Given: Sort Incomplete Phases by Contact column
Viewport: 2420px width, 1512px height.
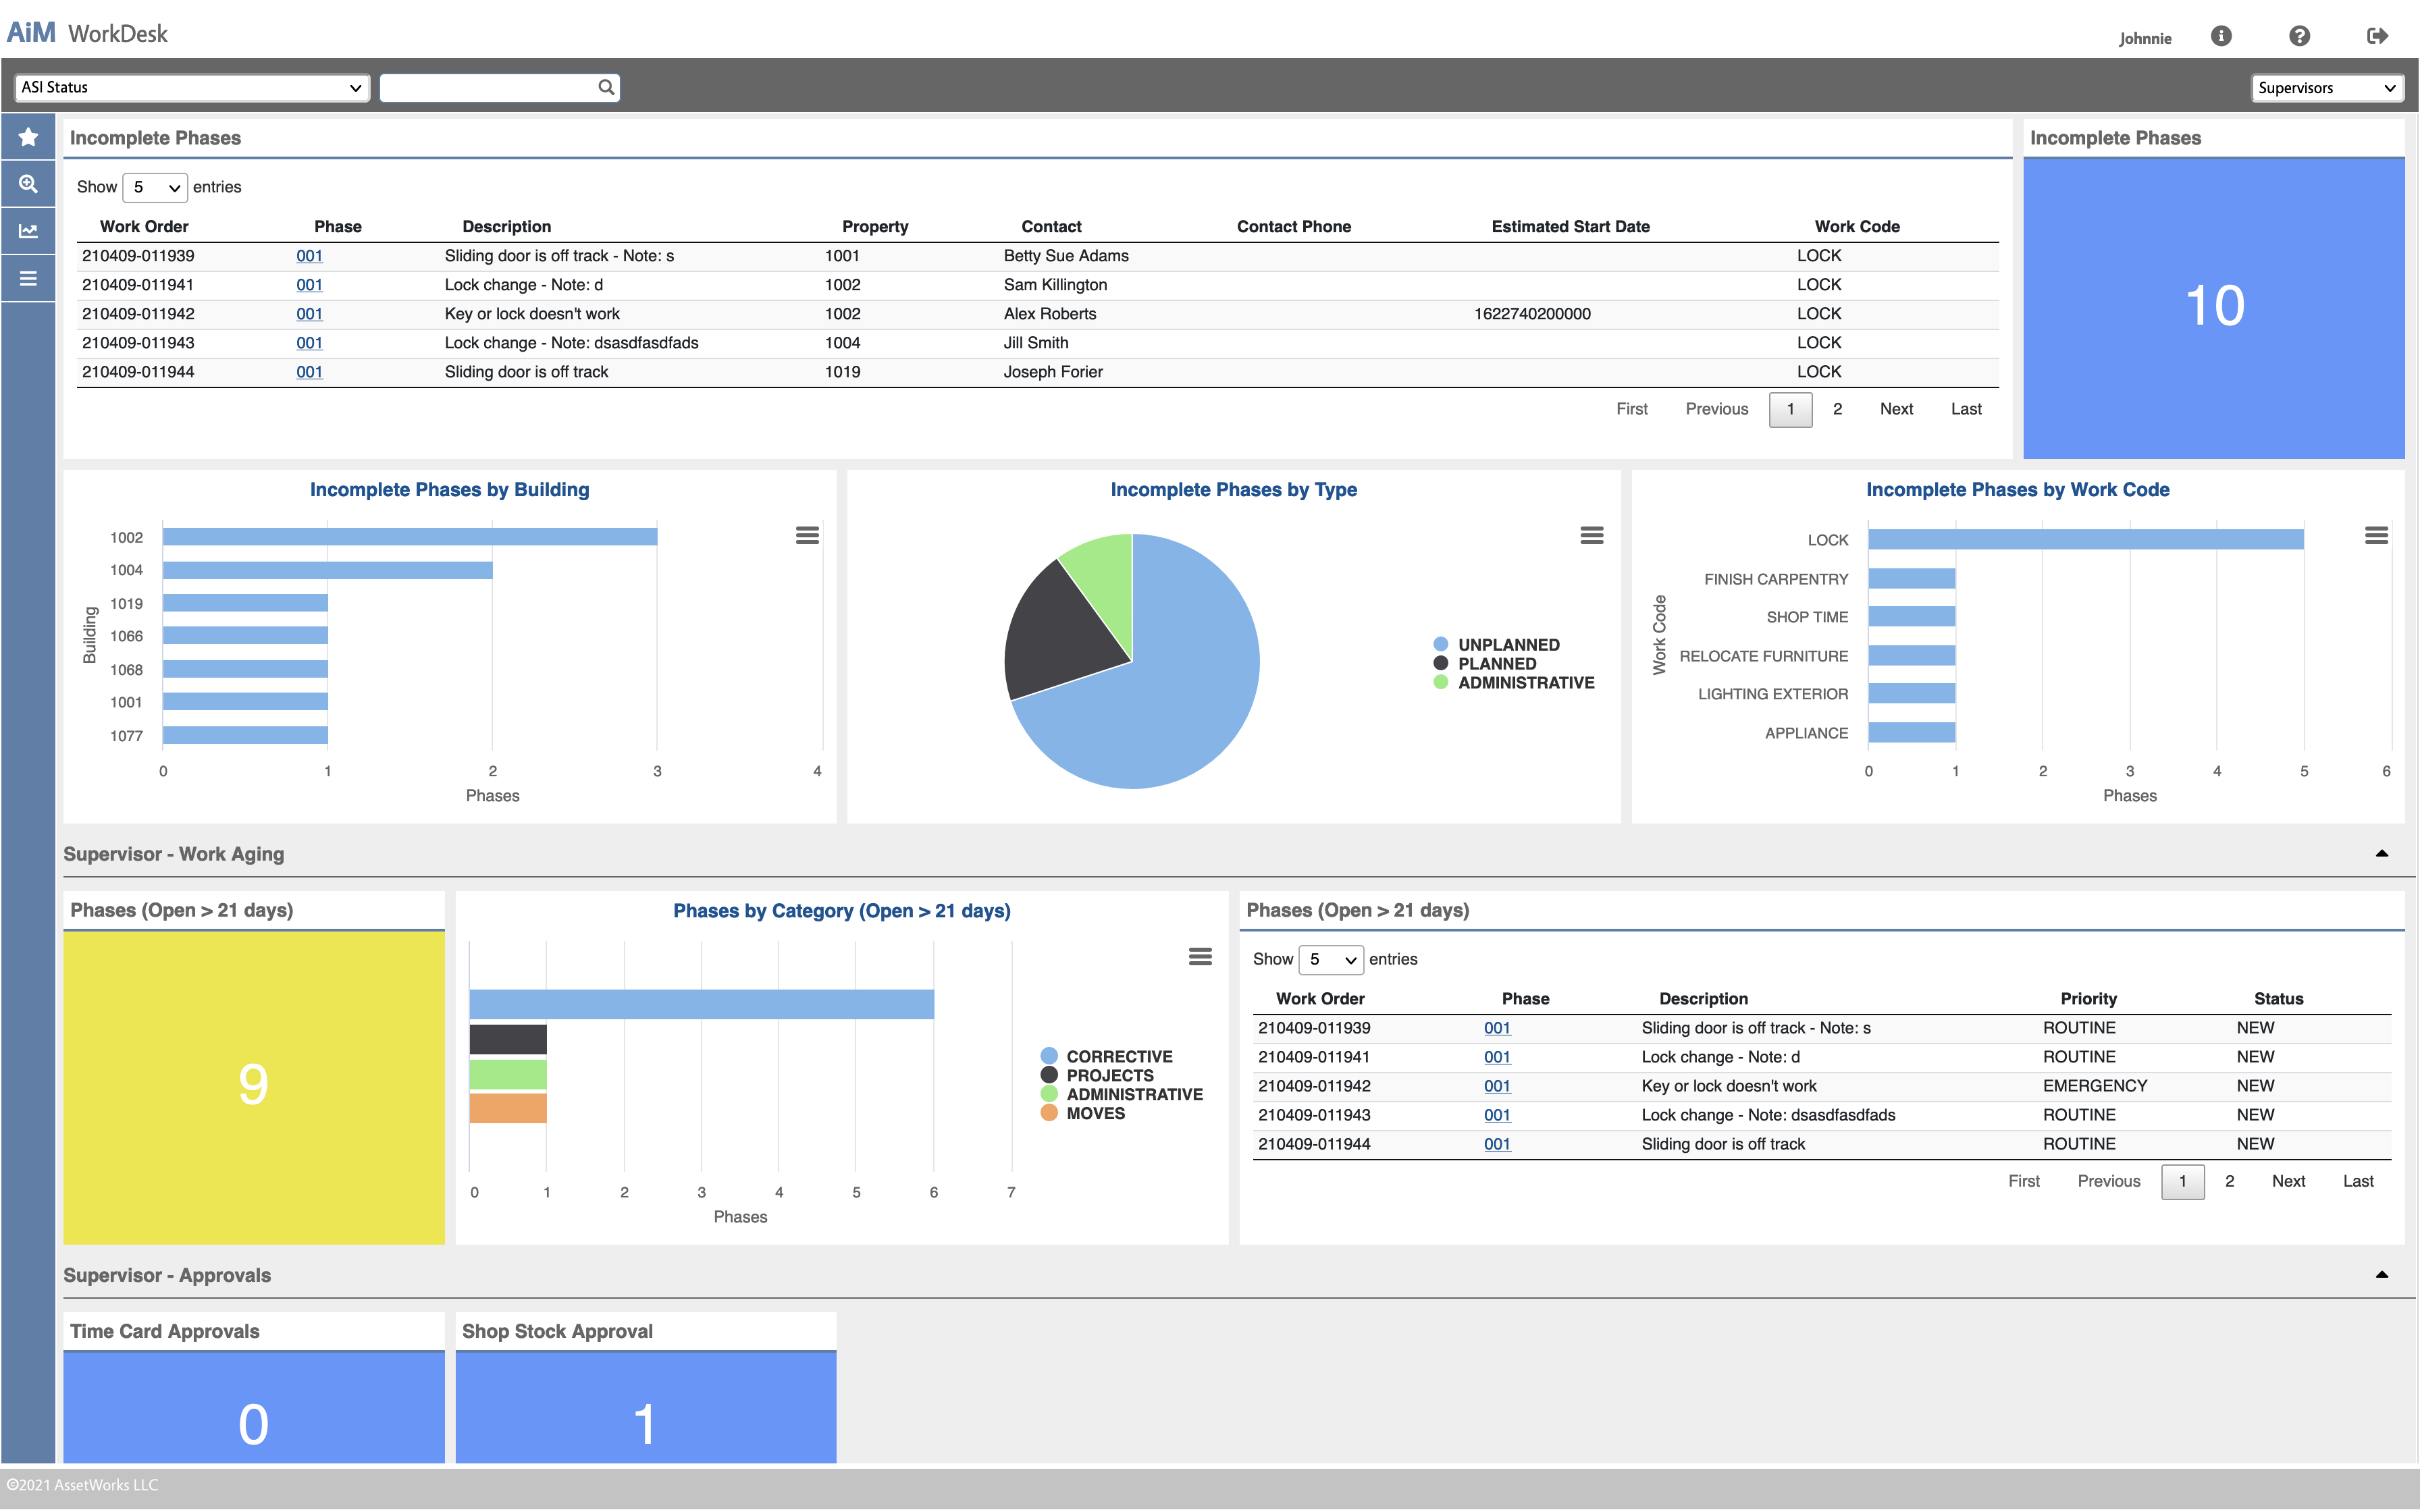Looking at the screenshot, I should pos(1051,227).
